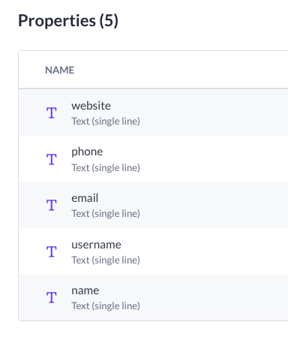The height and width of the screenshot is (337, 288).
Task: Click the text type icon beside name
Action: 52,297
